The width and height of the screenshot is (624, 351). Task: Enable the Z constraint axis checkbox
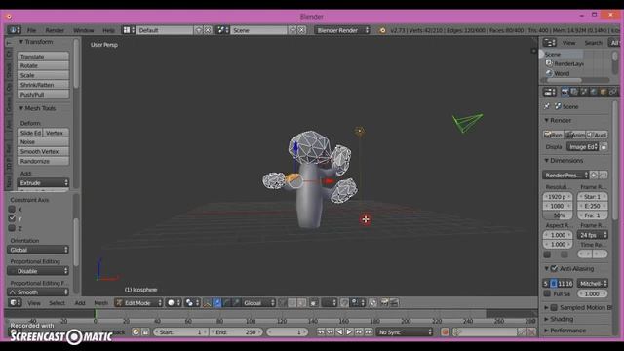[x=12, y=228]
